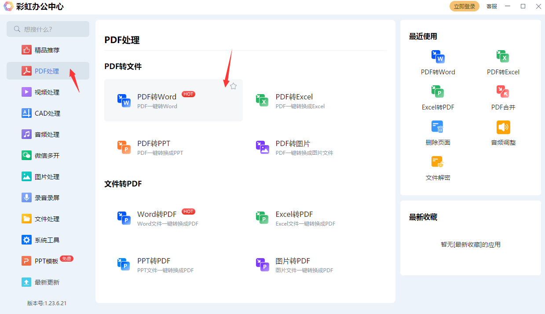This screenshot has height=314, width=545.
Task: Click the PDF转PPT card icon
Action: click(124, 147)
